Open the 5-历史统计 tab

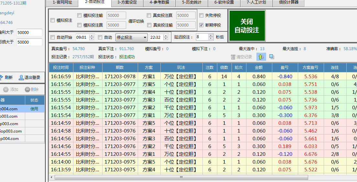pyautogui.click(x=191, y=3)
